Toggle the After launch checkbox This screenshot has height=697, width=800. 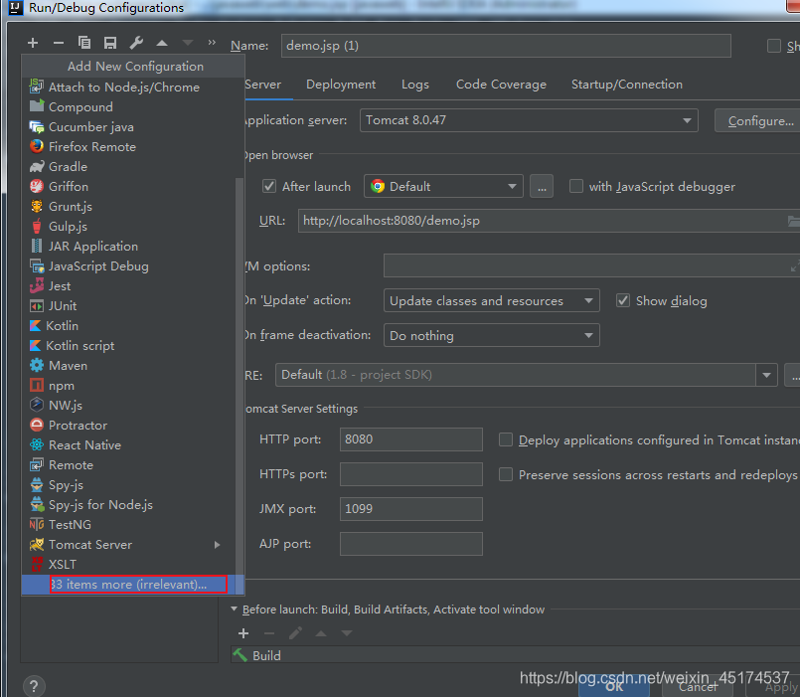point(269,186)
